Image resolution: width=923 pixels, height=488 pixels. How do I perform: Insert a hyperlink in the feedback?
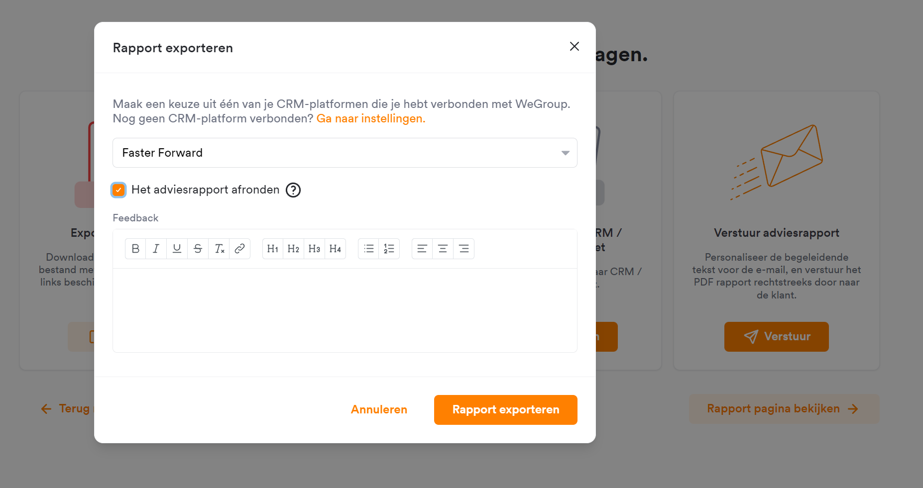coord(239,249)
